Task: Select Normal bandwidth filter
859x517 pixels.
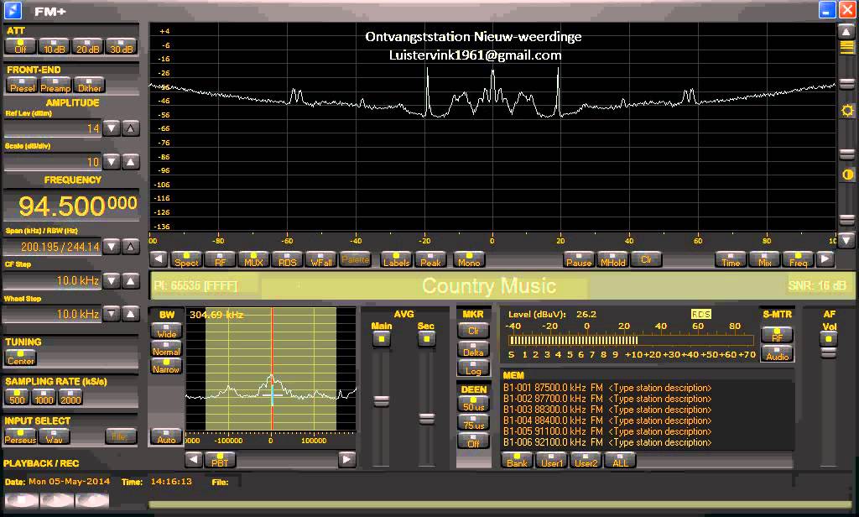Action: 167,348
